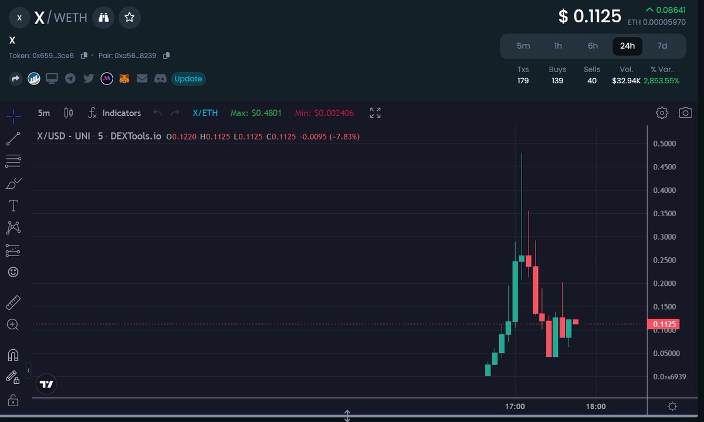Take a chart snapshot with the camera icon
This screenshot has height=422, width=704.
[685, 113]
